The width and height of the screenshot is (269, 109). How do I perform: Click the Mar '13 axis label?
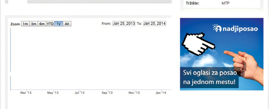coord(26,93)
